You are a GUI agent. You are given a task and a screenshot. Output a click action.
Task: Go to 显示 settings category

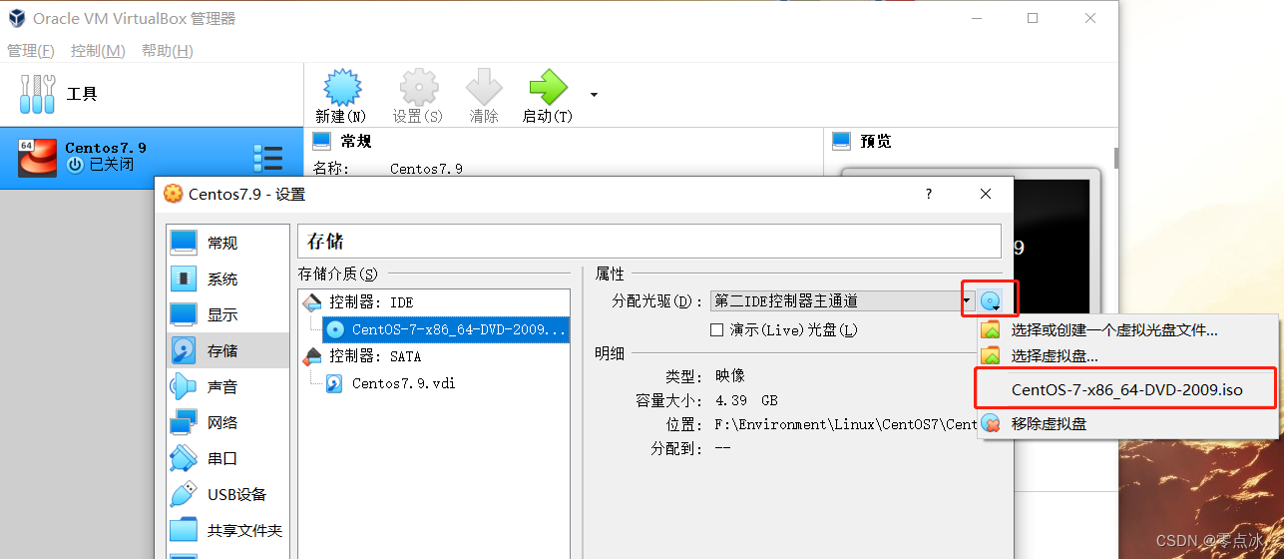(x=227, y=314)
